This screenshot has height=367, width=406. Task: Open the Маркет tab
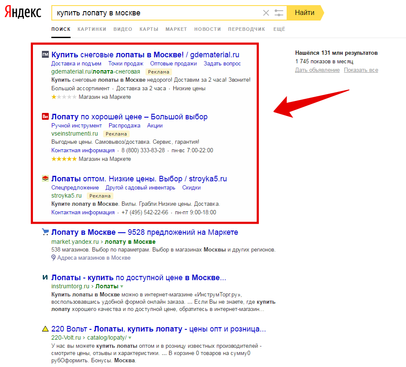pos(176,29)
